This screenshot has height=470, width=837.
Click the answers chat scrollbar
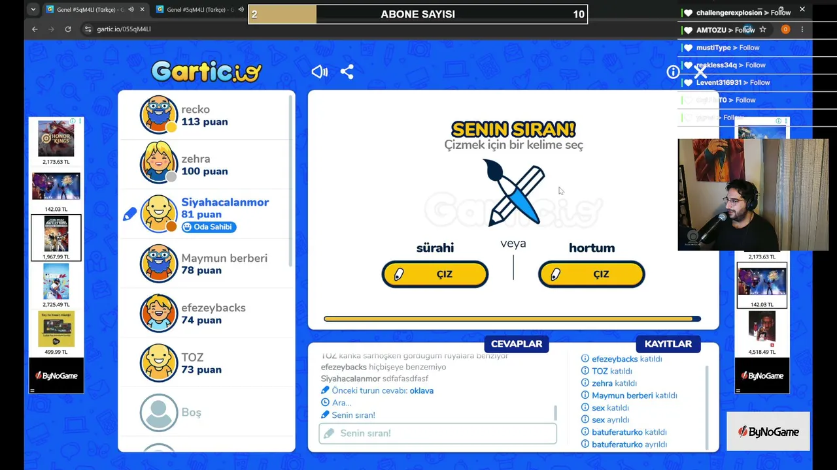[555, 413]
